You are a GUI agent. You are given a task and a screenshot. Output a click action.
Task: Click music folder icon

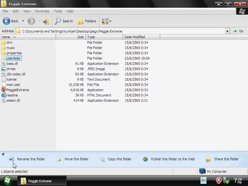click(x=3, y=47)
